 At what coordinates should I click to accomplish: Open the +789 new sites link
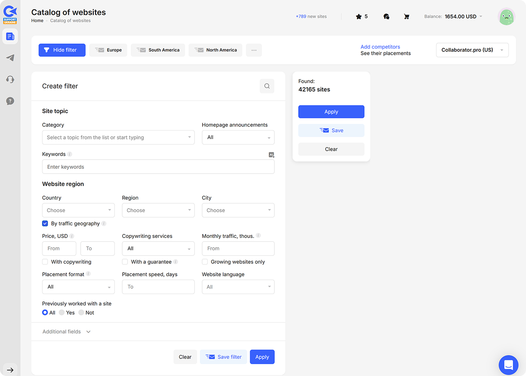[x=311, y=17]
